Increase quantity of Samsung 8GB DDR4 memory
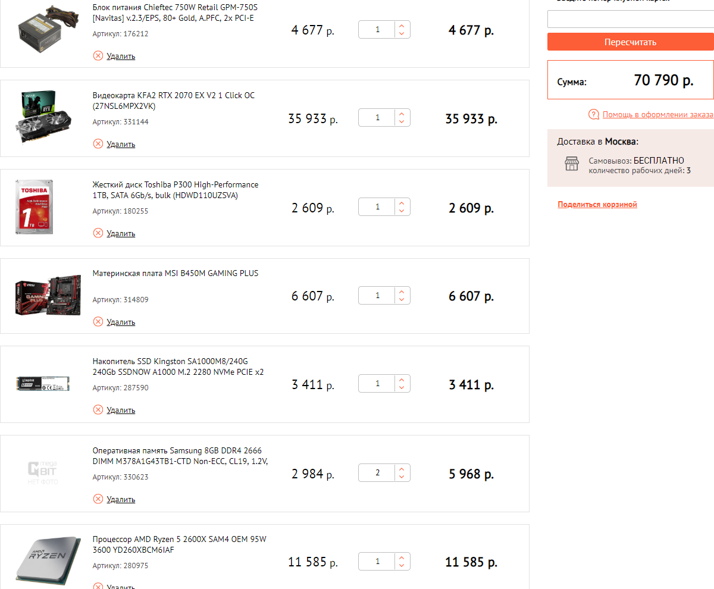Viewport: 714px width, 589px height. [402, 469]
